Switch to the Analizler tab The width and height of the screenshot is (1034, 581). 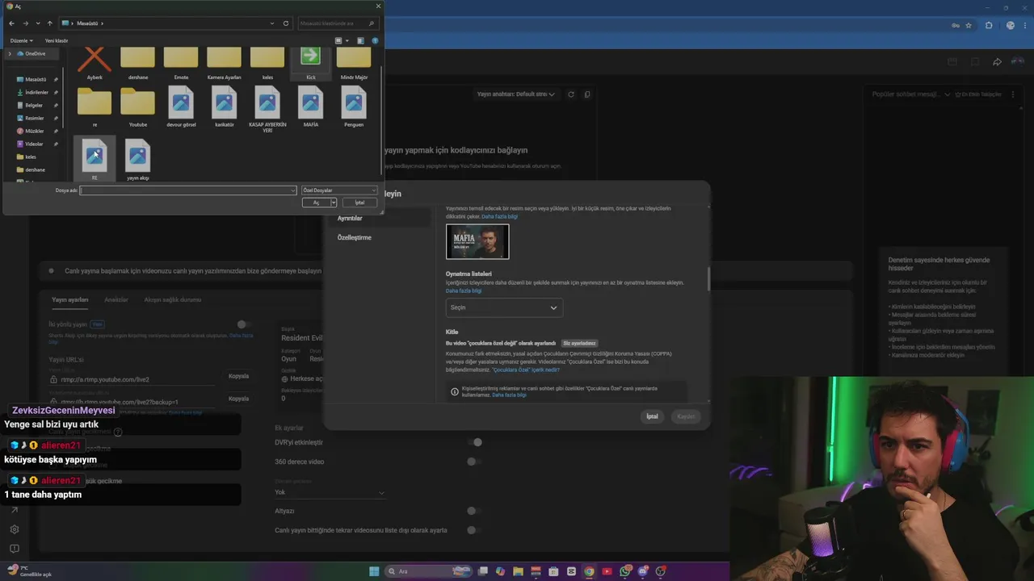[116, 300]
